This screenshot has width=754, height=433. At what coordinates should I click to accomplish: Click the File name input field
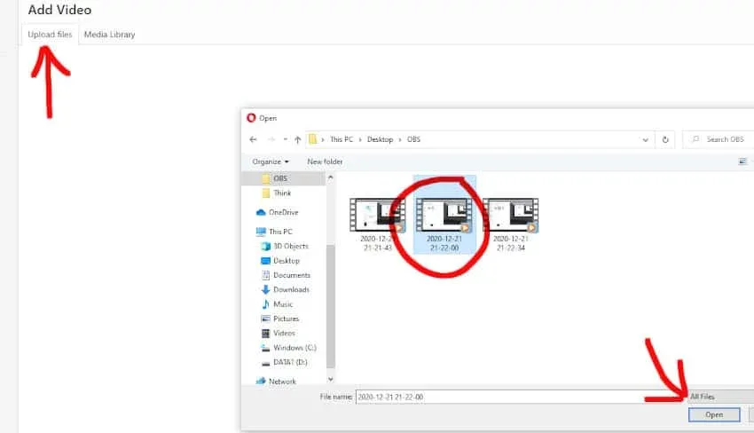click(522, 397)
